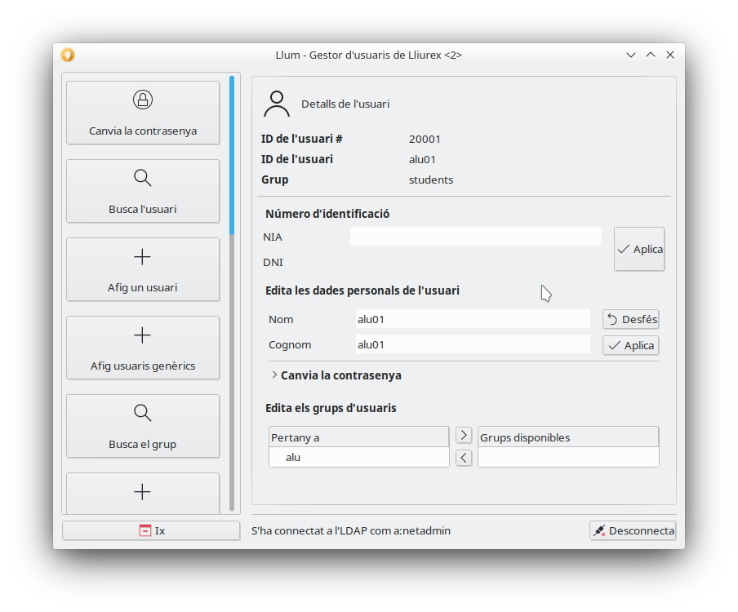Viewport: 738px width, 612px height.
Task: Apply the name changes next to Cognom
Action: click(630, 345)
